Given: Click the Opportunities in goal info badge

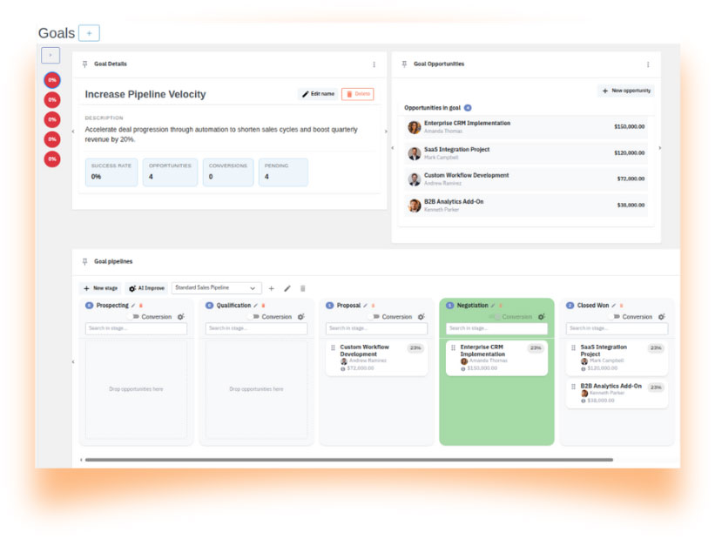Looking at the screenshot, I should [x=468, y=107].
